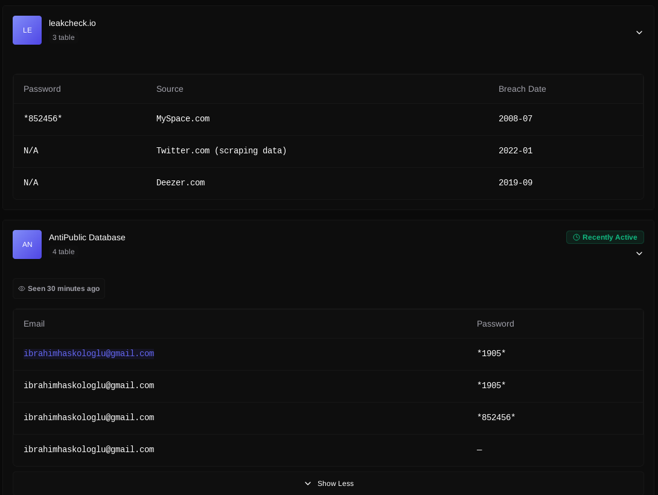
Task: Collapse the leakcheck.io section with its chevron
Action: [x=639, y=33]
